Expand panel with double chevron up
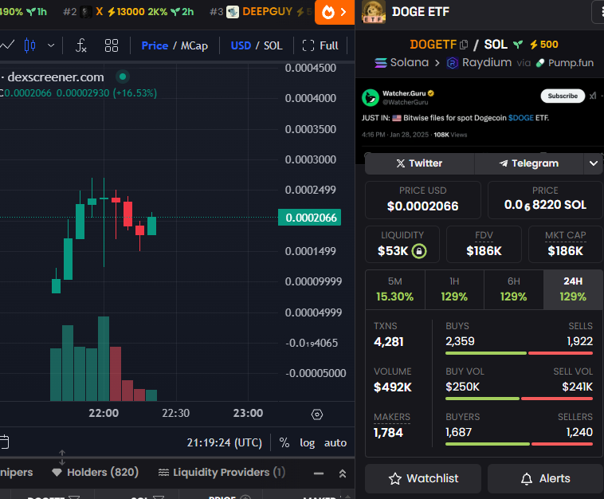Screen dimensions: 604x499 [343, 473]
